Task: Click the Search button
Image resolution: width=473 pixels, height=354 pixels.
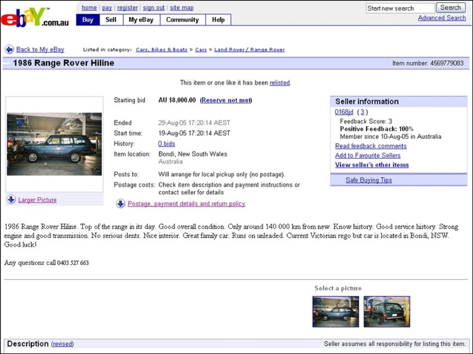Action: click(450, 8)
